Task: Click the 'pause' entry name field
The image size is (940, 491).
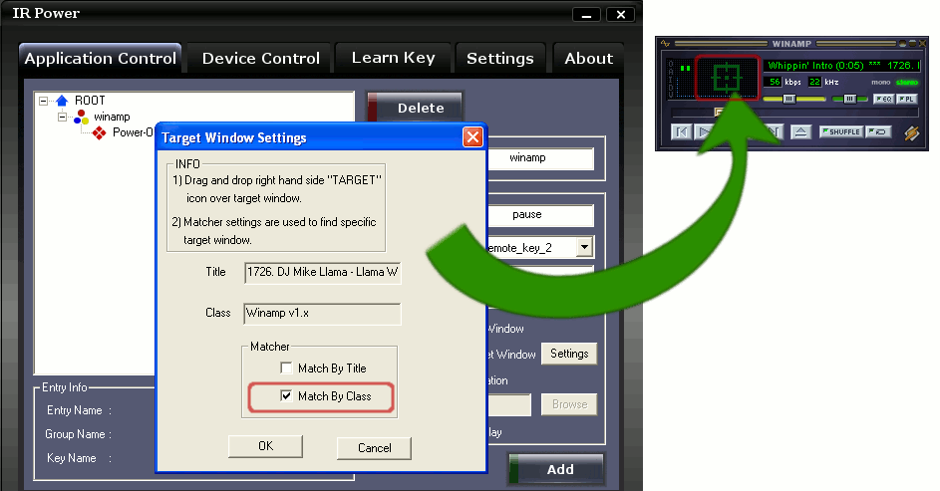Action: coord(540,215)
